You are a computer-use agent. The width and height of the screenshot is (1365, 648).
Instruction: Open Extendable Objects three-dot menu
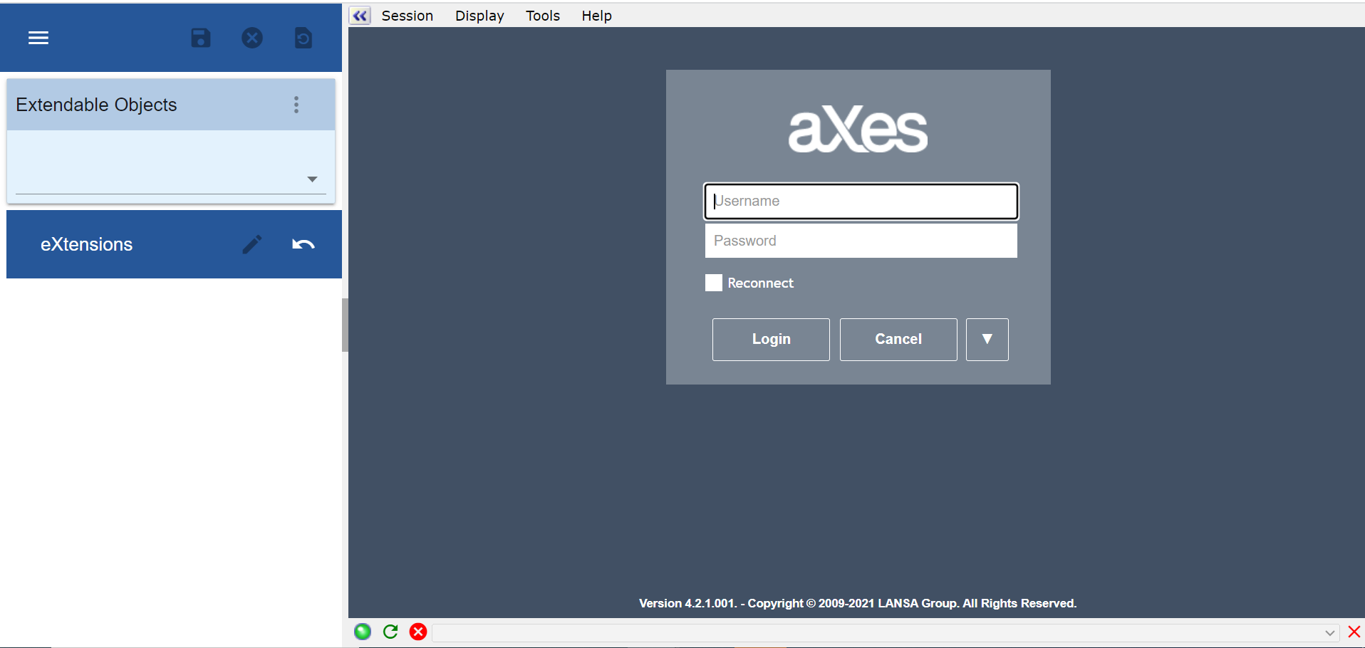(x=296, y=105)
